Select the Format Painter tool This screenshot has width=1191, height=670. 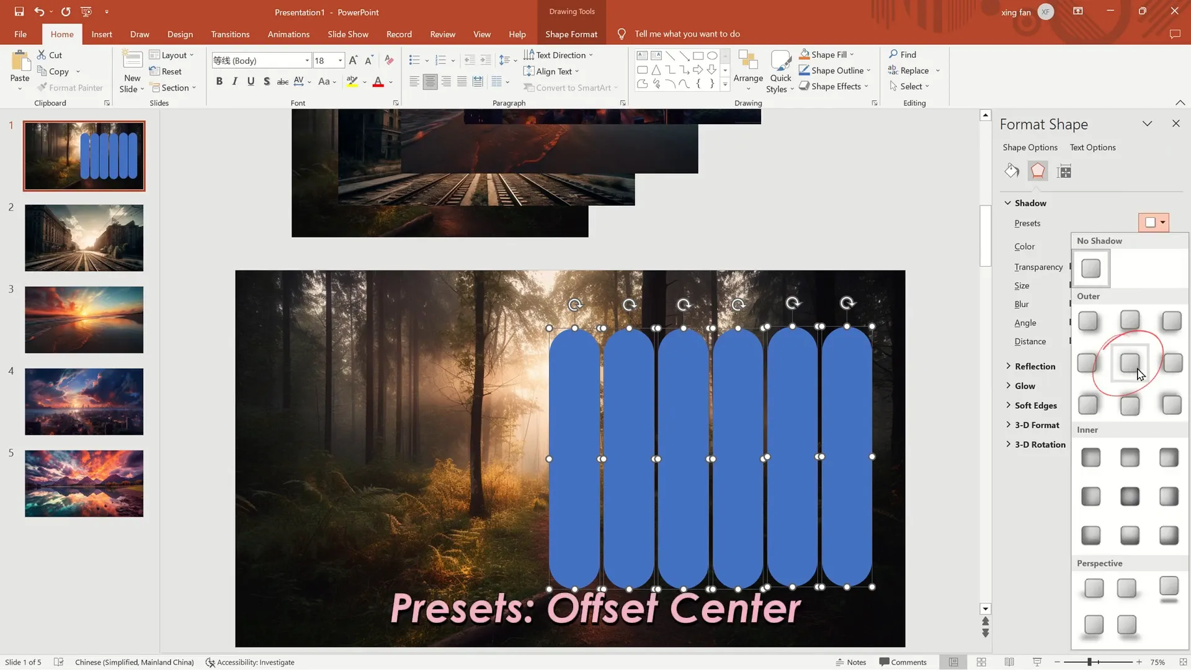(x=70, y=88)
